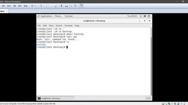Switch to Unity mode
Image resolution: width=188 pixels, height=105 pixels.
pos(75,6)
